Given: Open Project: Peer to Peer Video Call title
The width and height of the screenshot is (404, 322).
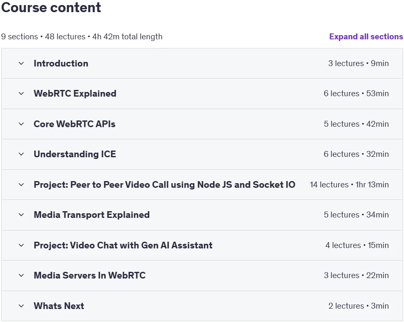Looking at the screenshot, I should pos(164,184).
